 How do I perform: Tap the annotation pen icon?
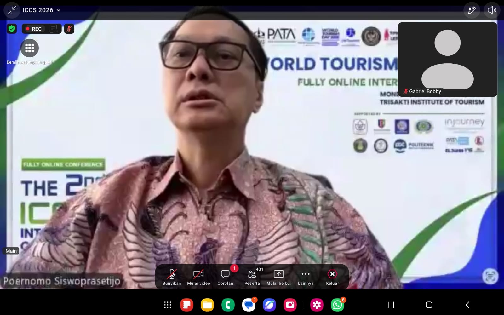tap(472, 10)
